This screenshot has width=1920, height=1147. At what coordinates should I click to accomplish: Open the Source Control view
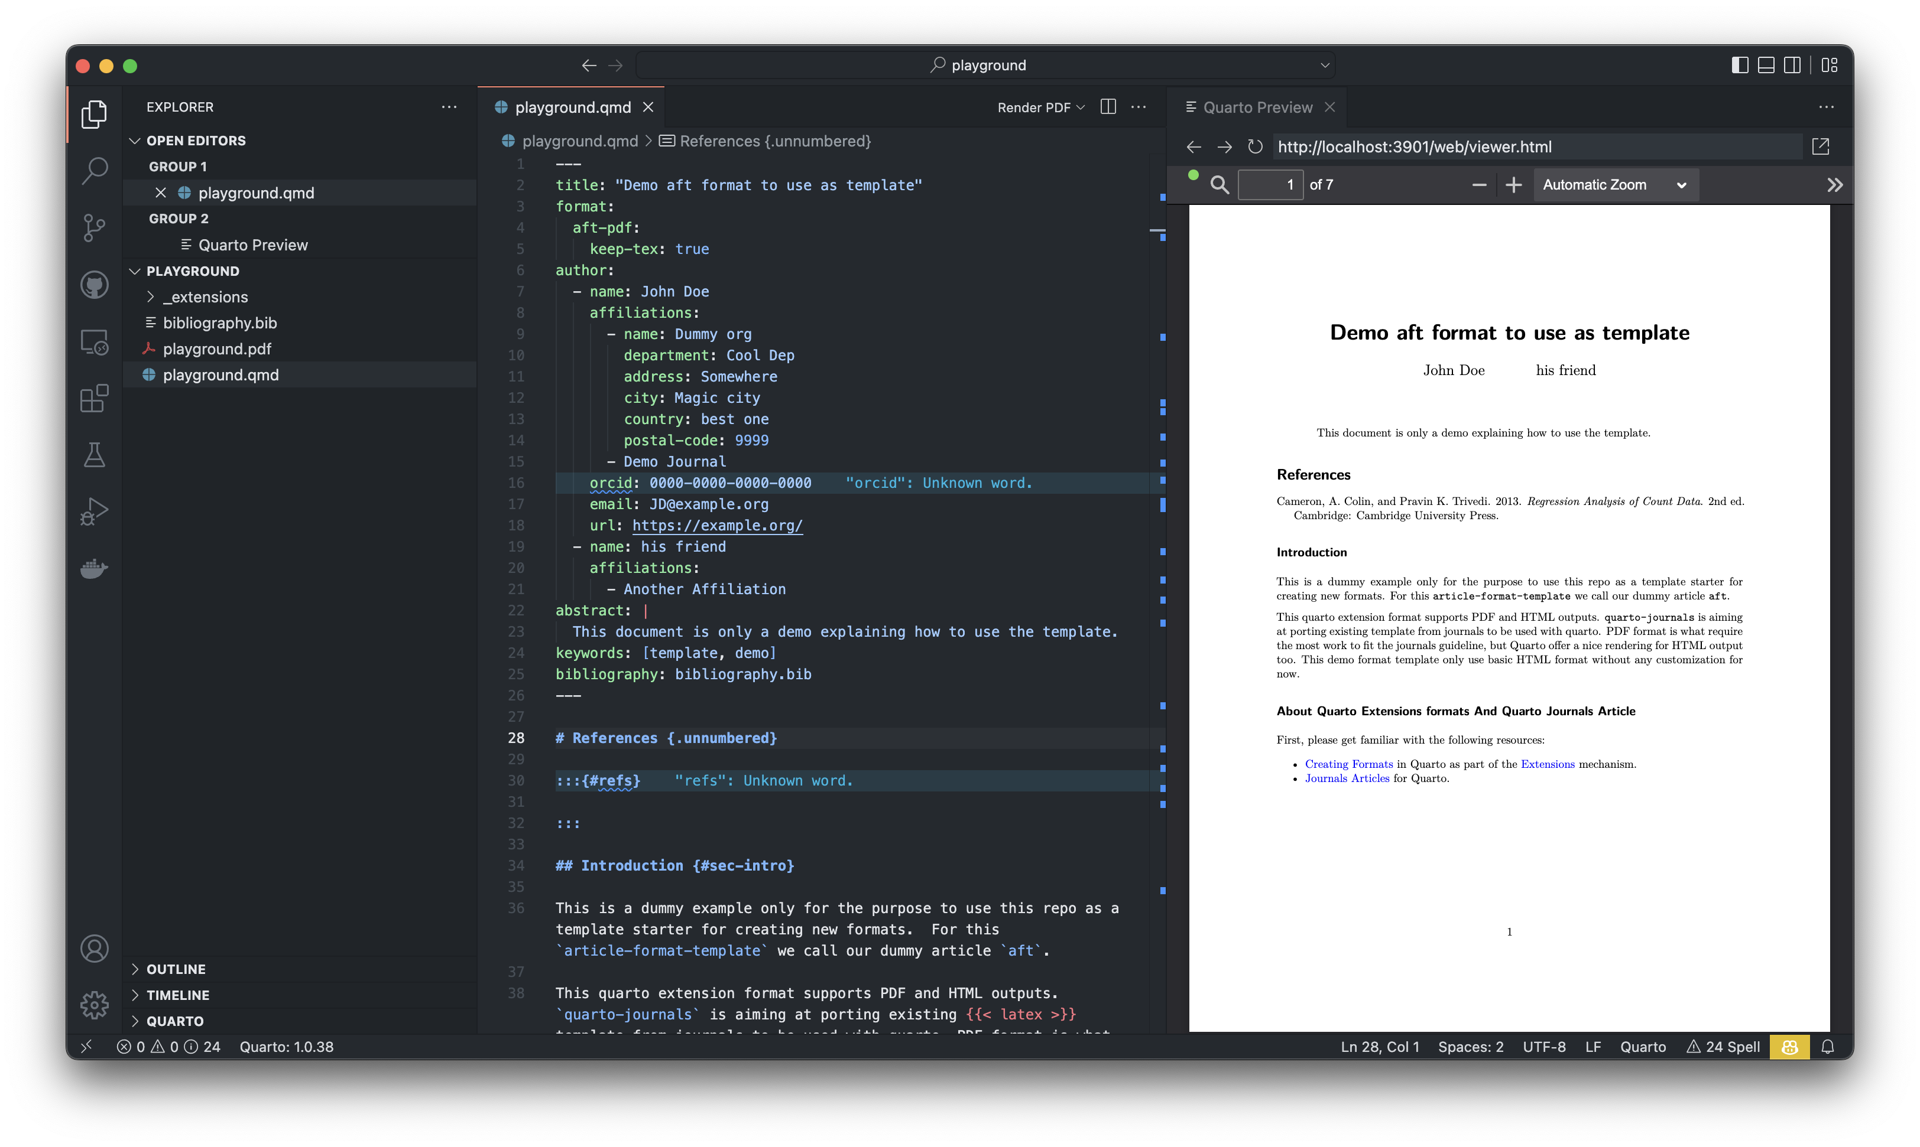click(95, 228)
